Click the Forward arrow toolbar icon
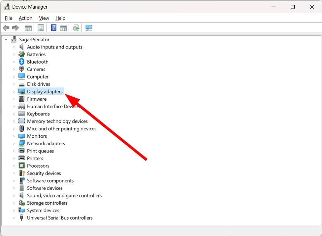 (16, 28)
